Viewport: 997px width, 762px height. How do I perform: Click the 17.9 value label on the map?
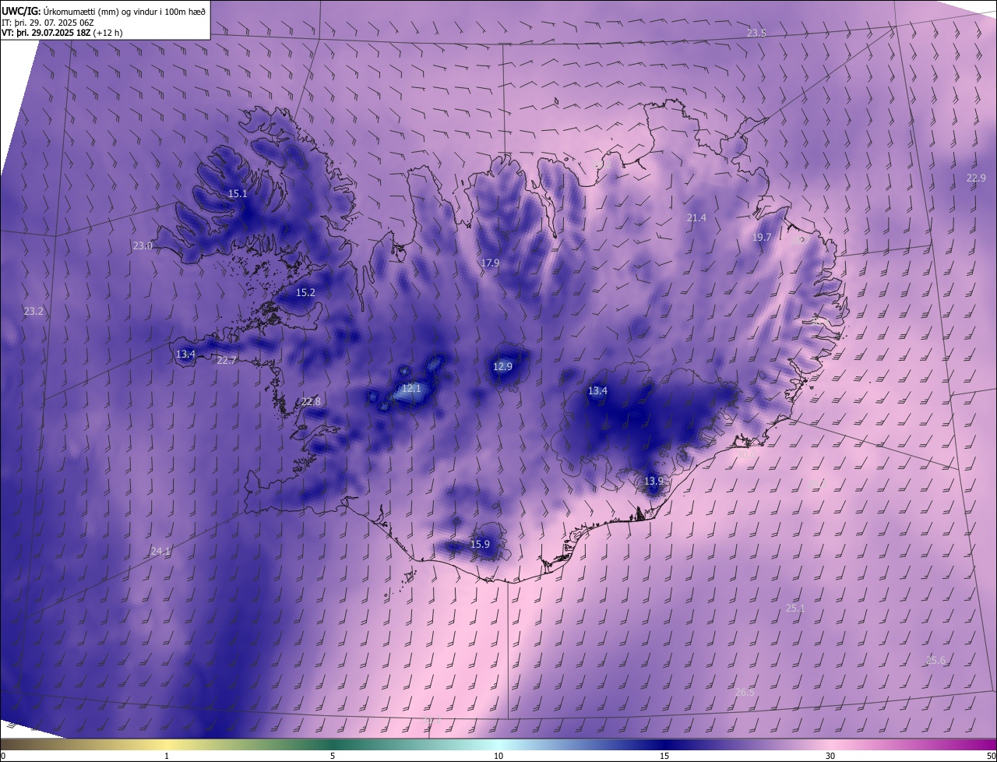click(x=490, y=263)
